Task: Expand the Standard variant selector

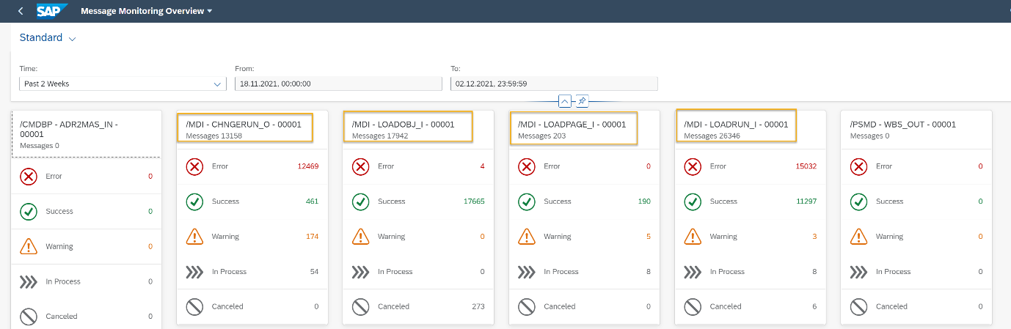Action: [48, 38]
